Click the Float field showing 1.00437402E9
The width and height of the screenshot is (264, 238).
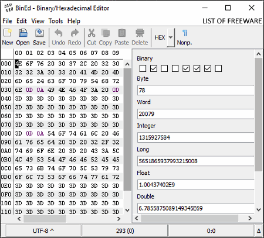[x=195, y=185]
